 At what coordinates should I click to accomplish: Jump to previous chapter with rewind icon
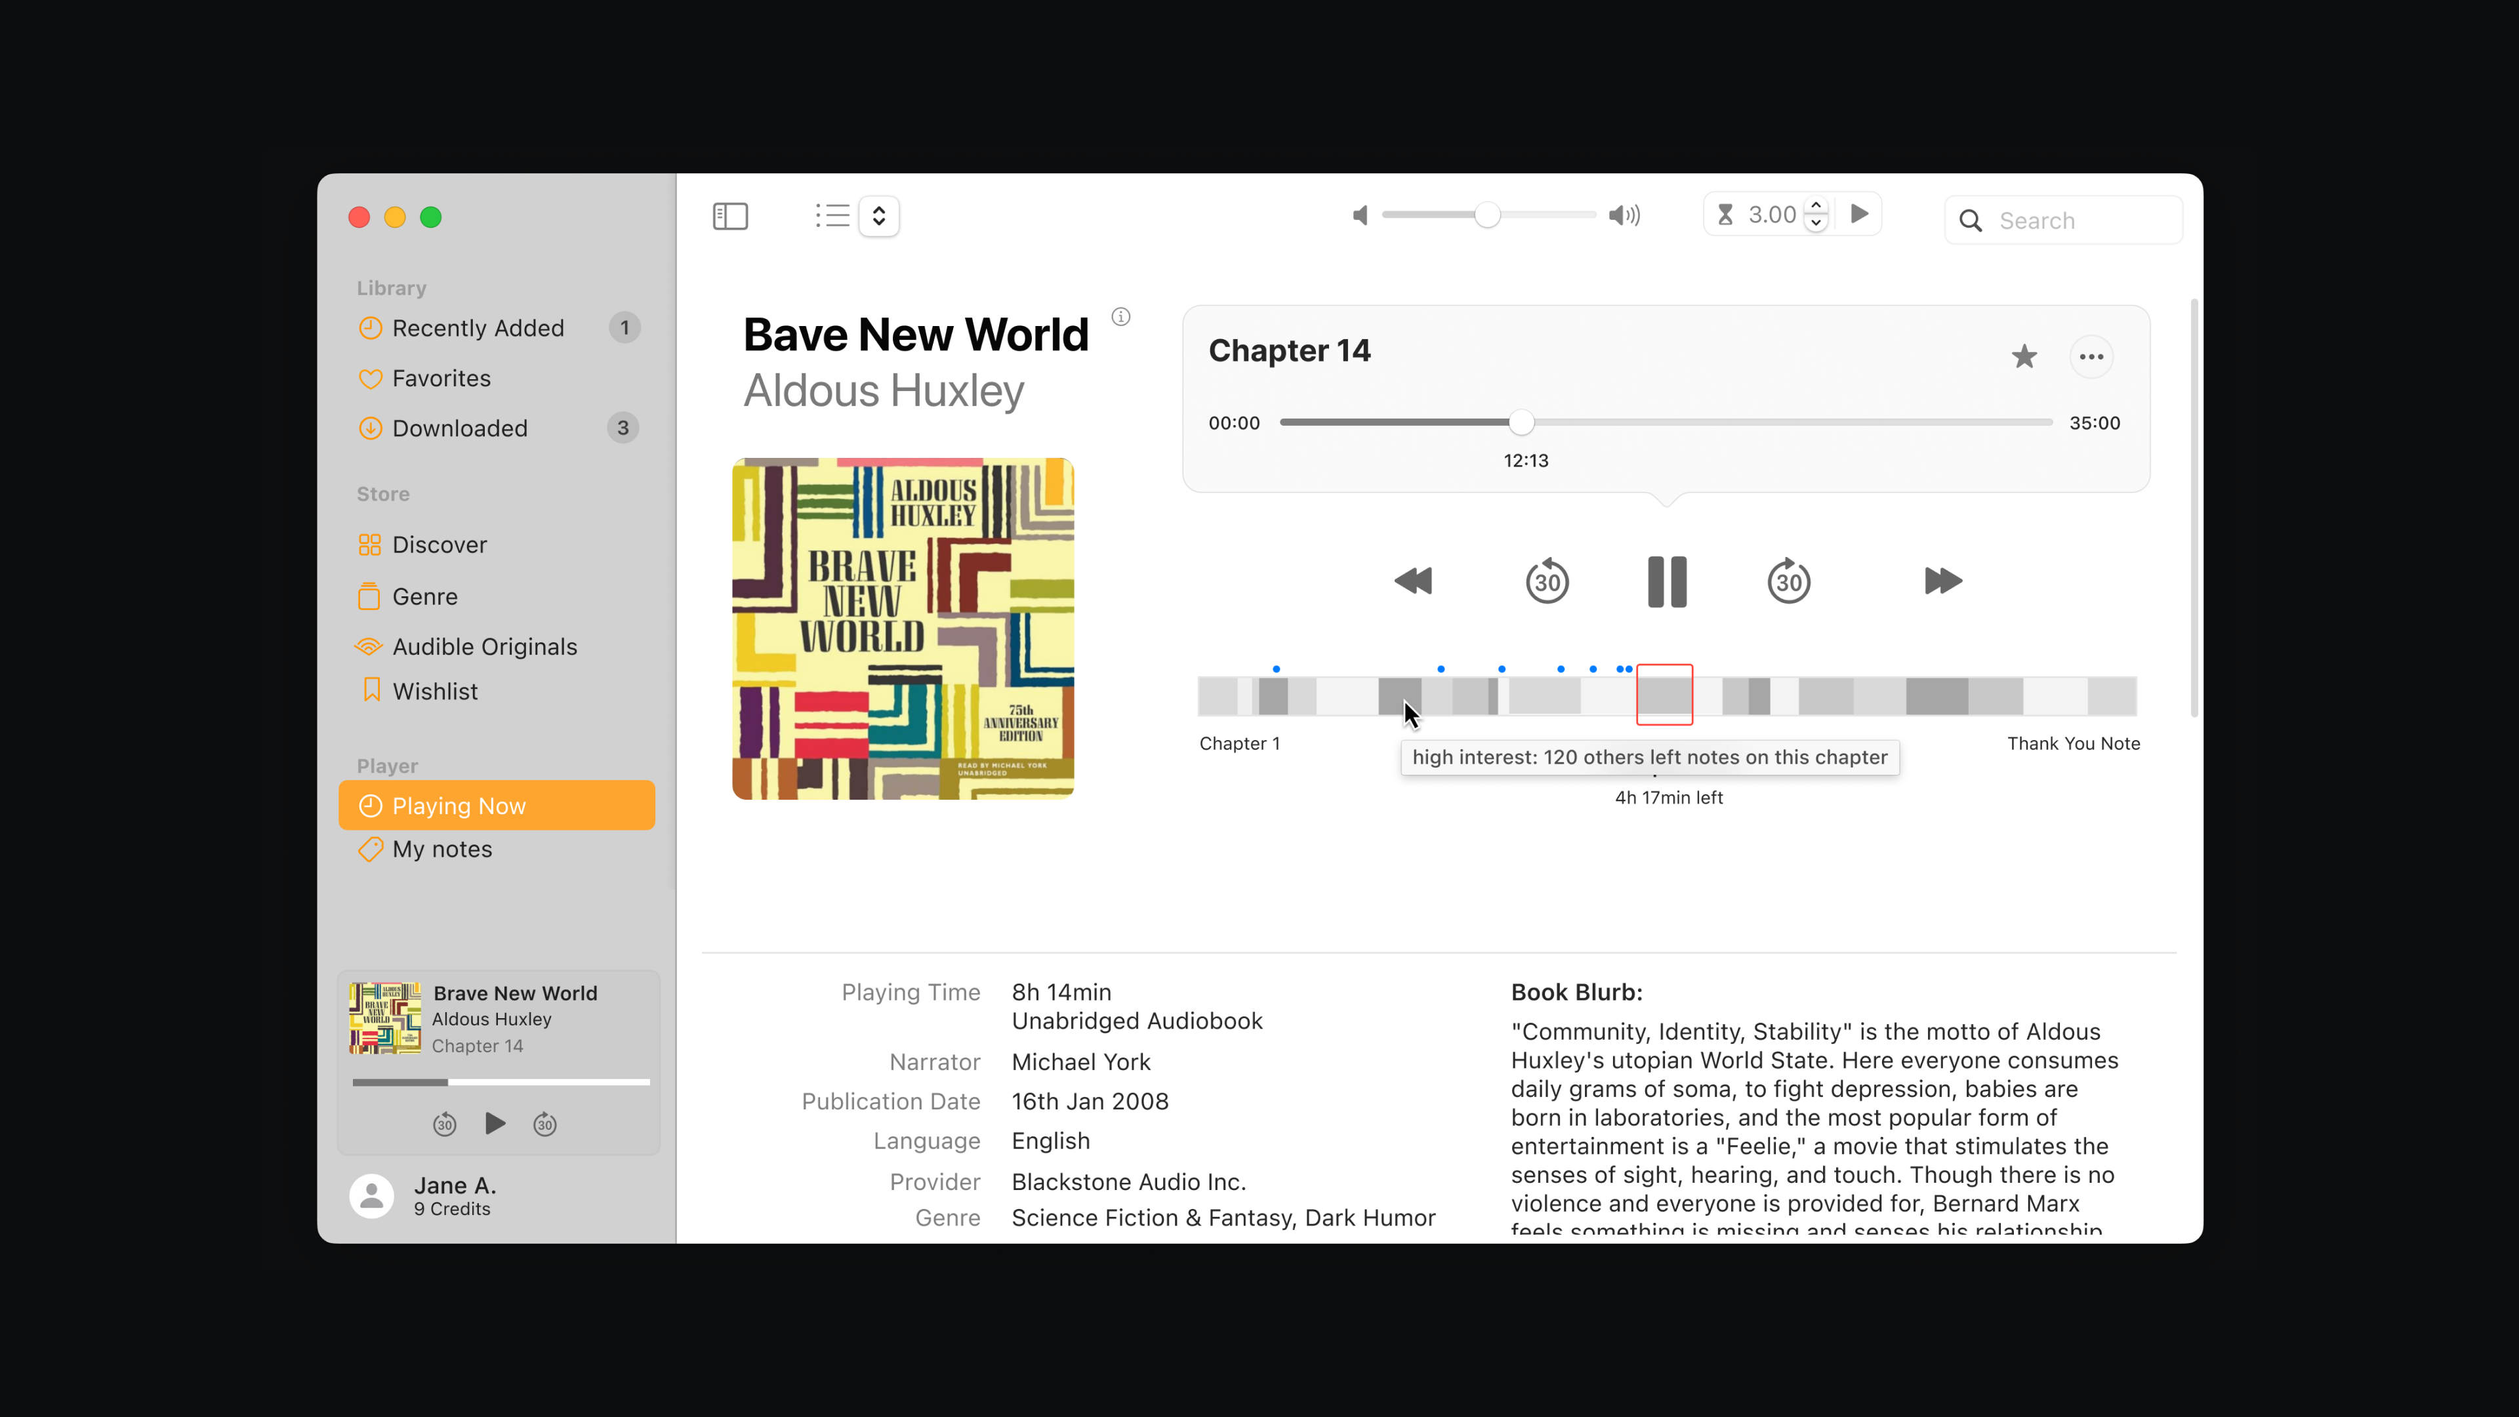pos(1413,581)
